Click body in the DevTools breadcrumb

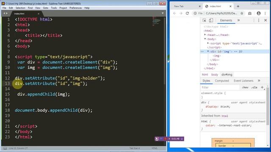(x=215, y=75)
